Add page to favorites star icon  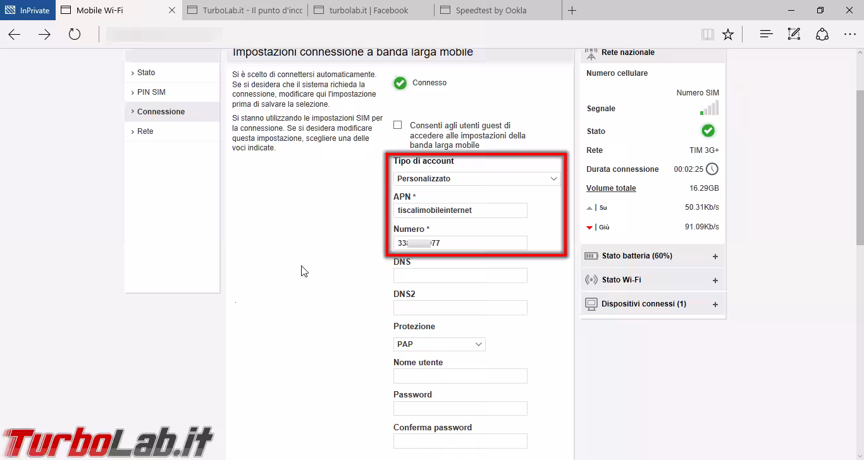click(728, 35)
